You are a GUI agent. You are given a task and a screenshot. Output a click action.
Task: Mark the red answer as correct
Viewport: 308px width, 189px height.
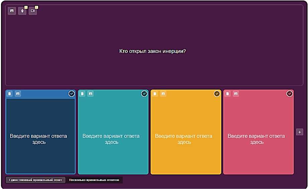(290, 94)
